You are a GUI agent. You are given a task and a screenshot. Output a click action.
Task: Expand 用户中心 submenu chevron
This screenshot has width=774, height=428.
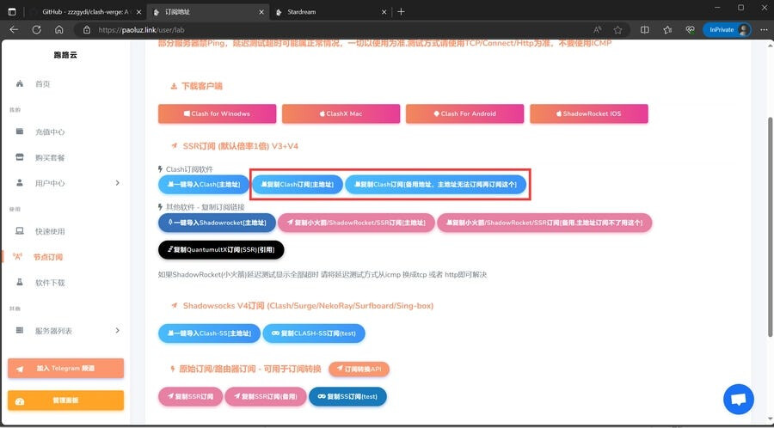pyautogui.click(x=118, y=183)
